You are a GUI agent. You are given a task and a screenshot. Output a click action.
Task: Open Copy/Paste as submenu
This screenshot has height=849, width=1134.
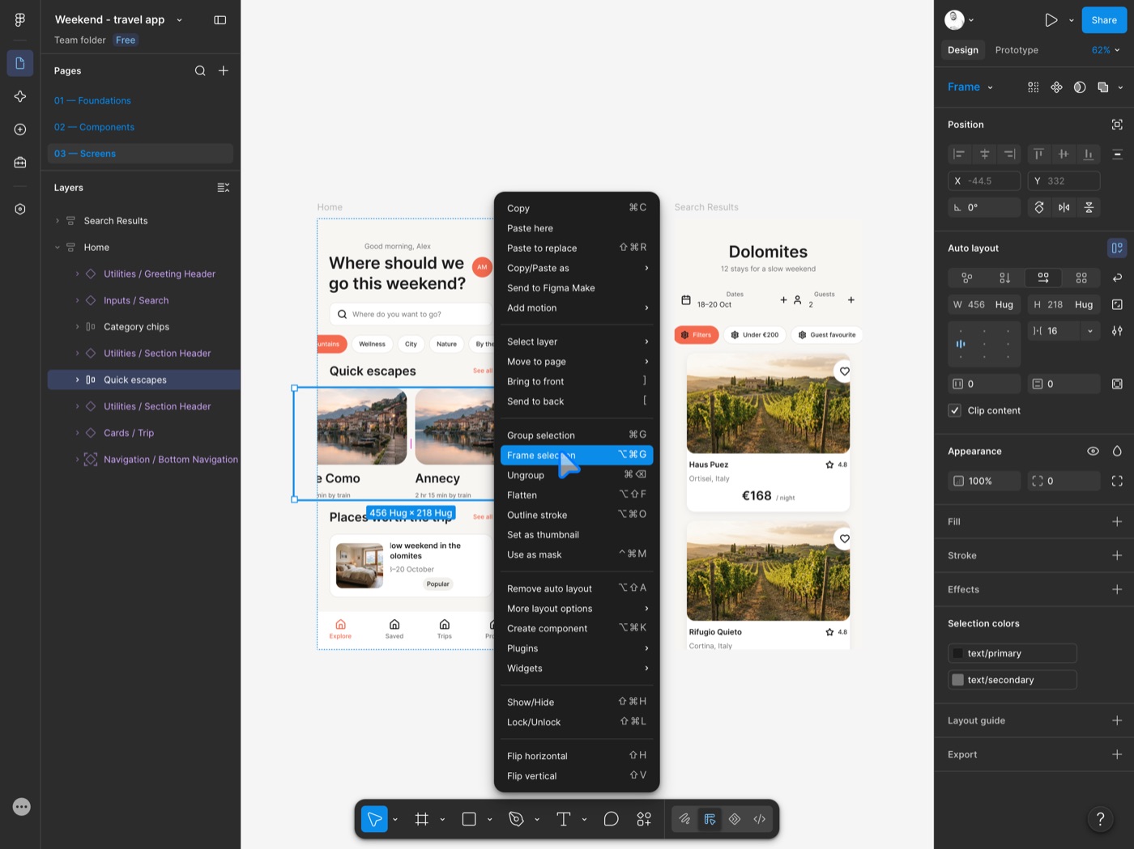pyautogui.click(x=577, y=268)
